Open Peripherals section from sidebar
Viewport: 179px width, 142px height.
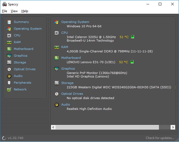pos(23,83)
